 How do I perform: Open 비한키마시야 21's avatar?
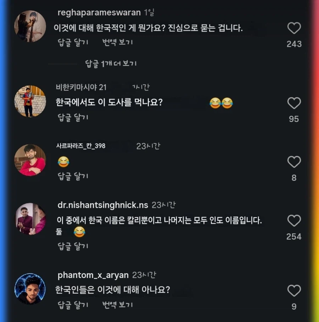30,101
